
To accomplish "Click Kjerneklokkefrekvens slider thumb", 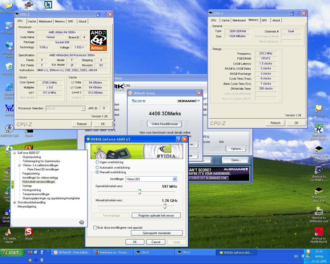I will pos(139,192).
